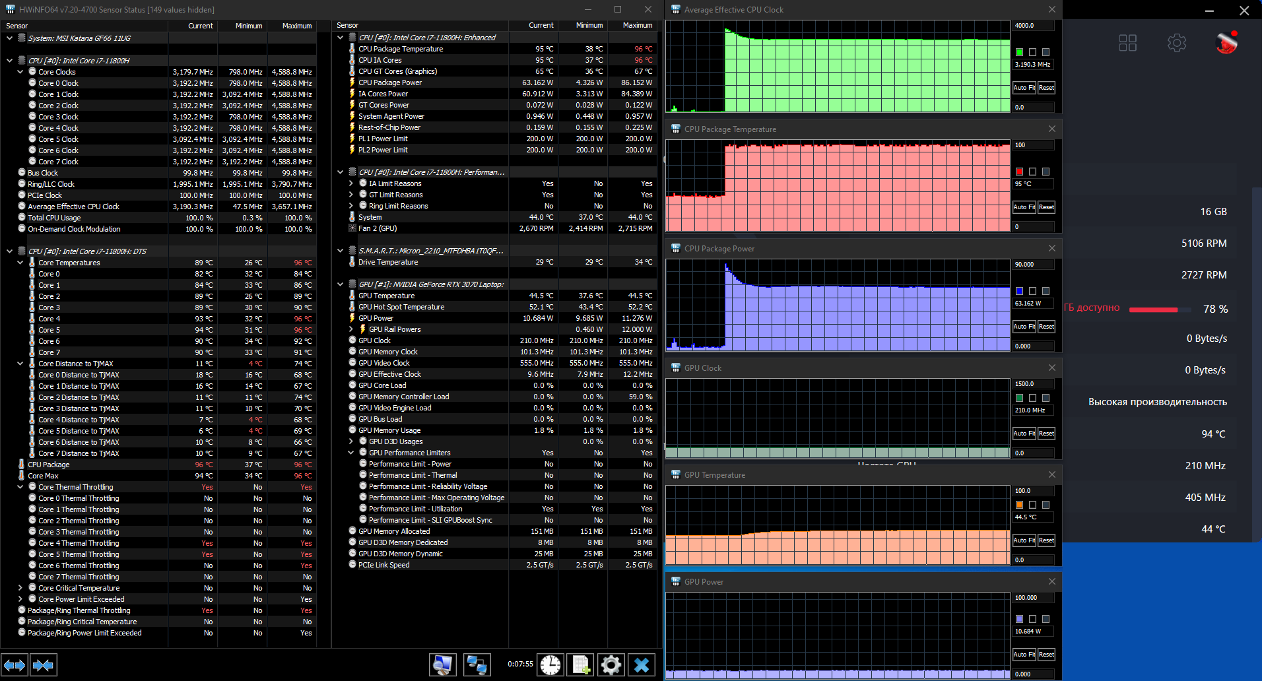Click the network remote monitoring icon
Viewport: 1262px width, 681px height.
pos(477,665)
